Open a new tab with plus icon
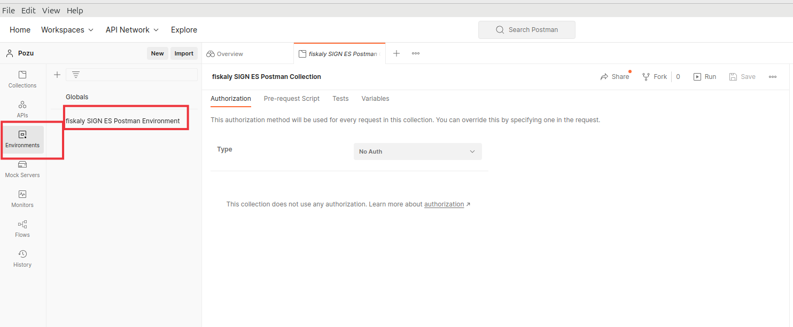 click(x=396, y=53)
